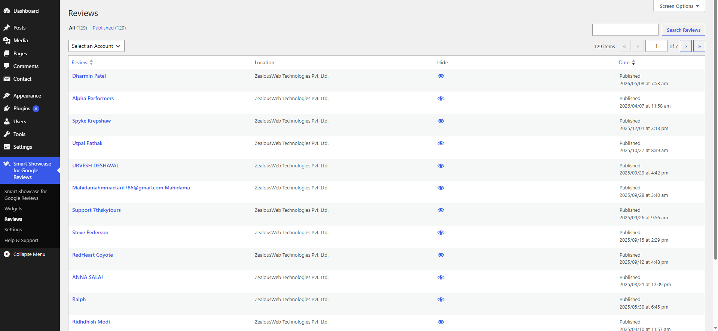Open Help & Support submenu item
The image size is (718, 331).
click(x=21, y=240)
